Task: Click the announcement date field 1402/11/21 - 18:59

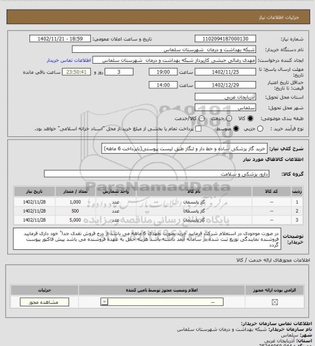Action: 60,39
